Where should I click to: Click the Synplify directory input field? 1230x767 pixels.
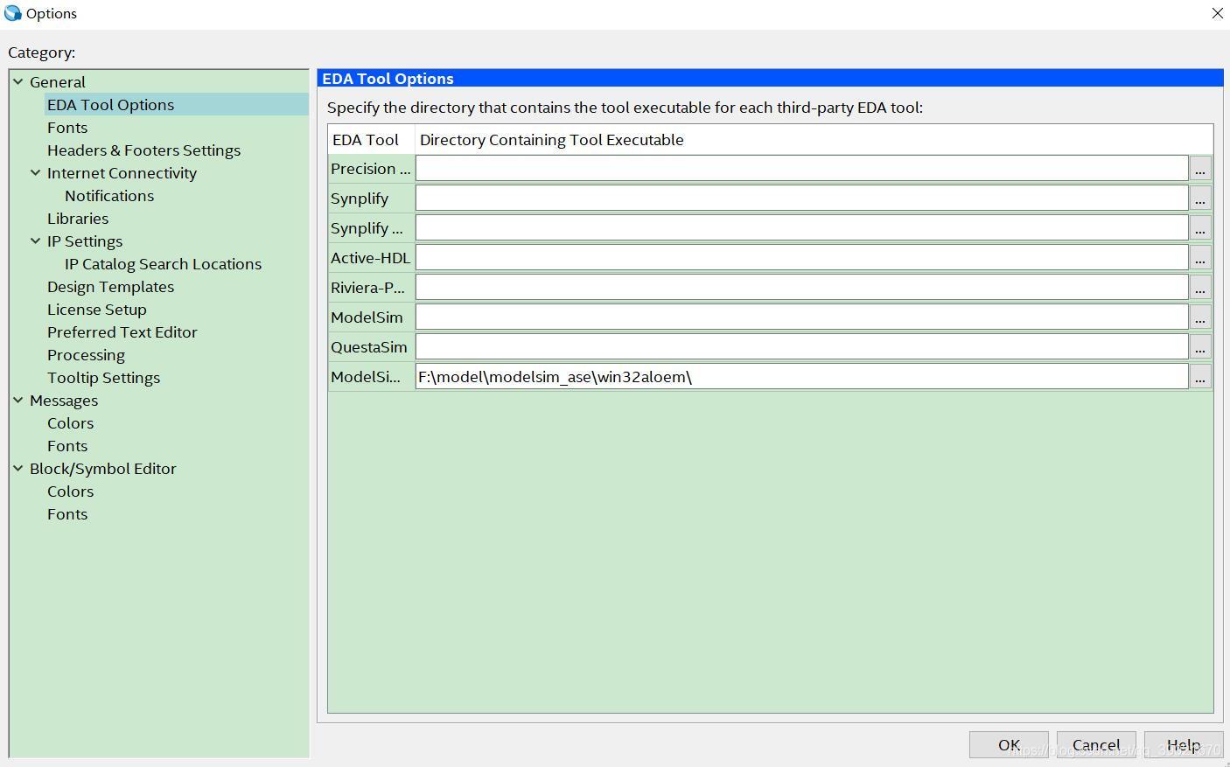pyautogui.click(x=801, y=198)
